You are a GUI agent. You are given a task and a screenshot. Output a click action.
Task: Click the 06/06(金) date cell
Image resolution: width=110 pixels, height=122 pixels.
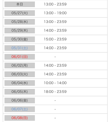(x=20, y=100)
